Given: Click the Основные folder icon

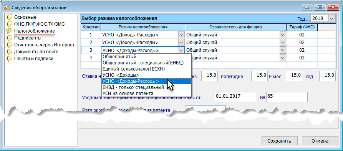Looking at the screenshot, I should click(x=9, y=17).
